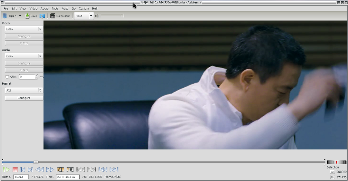Go to the first frame
This screenshot has width=348, height=181.
(103, 169)
